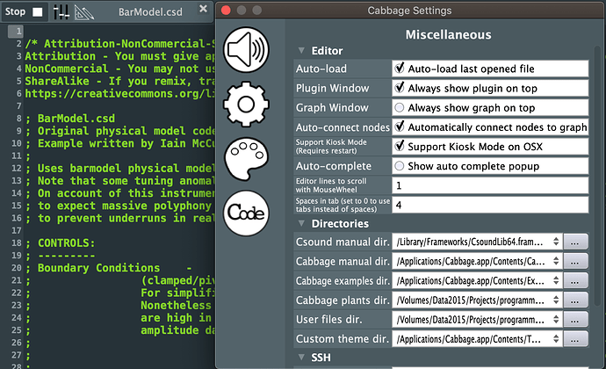Click the creativecommons.org URL in code editor
Image resolution: width=606 pixels, height=369 pixels.
pyautogui.click(x=119, y=94)
